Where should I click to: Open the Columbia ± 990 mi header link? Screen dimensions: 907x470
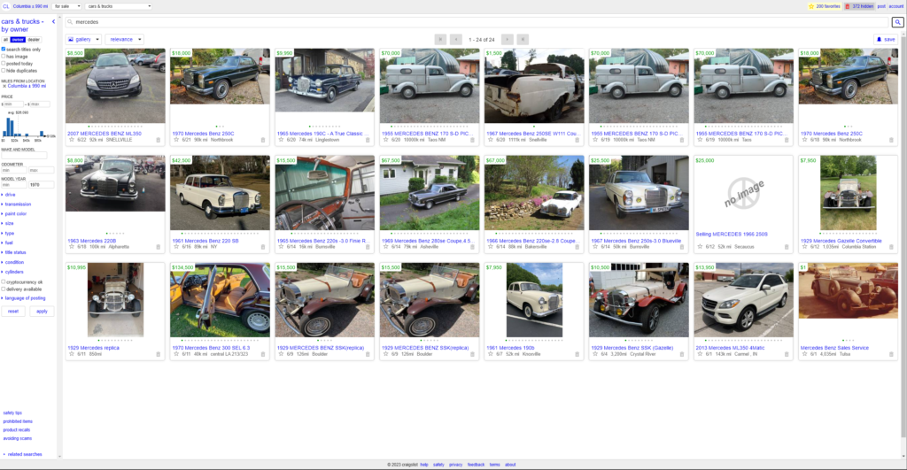[30, 6]
